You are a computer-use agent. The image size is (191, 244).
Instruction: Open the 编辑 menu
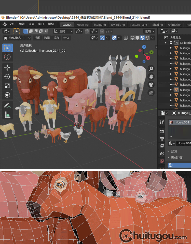(22, 24)
